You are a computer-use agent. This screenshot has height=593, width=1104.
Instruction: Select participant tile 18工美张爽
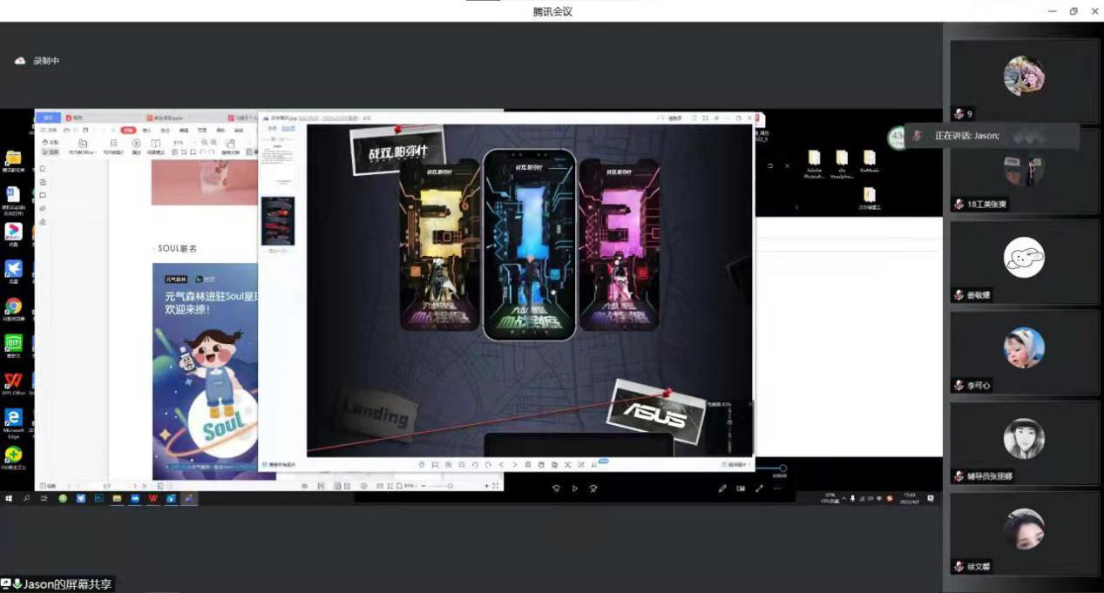pyautogui.click(x=1025, y=171)
